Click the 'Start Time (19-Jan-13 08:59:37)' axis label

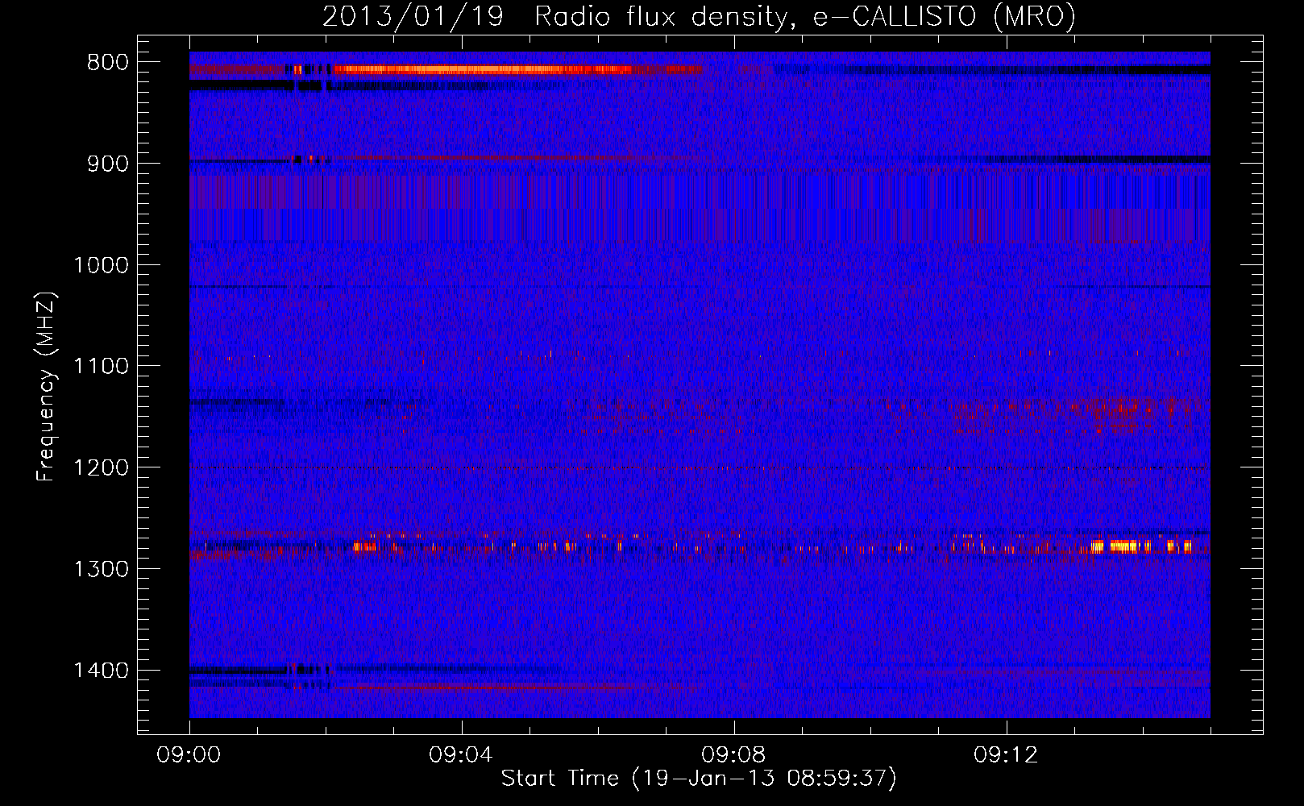click(x=698, y=779)
